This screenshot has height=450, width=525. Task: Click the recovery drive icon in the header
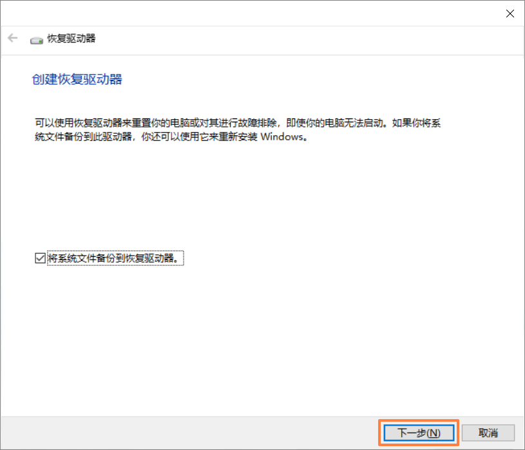pyautogui.click(x=37, y=41)
